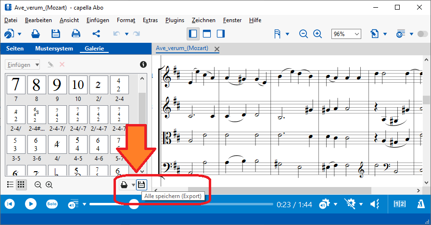The image size is (431, 225).
Task: Click the crossed-out gear playback icon
Action: point(350,204)
